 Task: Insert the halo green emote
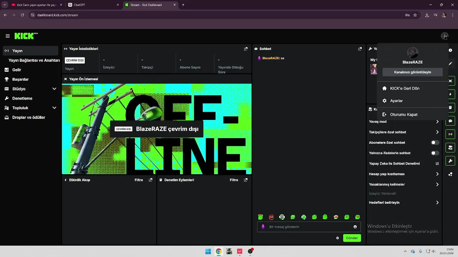260,217
